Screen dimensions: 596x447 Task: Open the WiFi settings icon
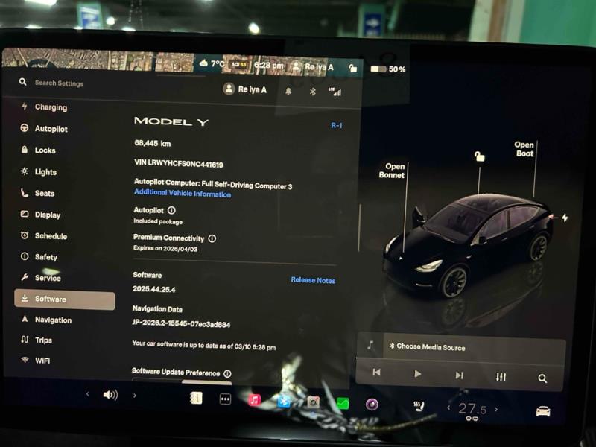(25, 361)
